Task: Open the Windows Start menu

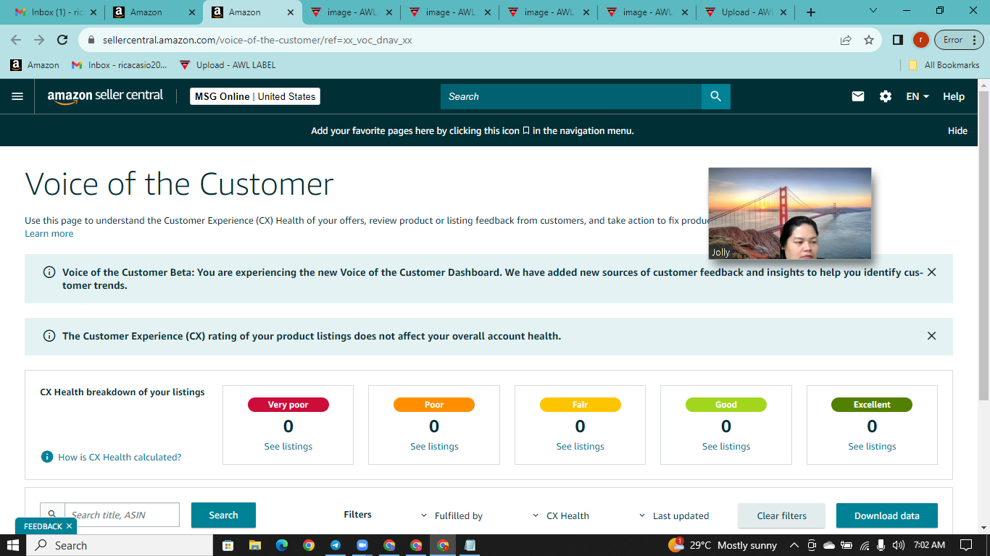Action: [13, 545]
